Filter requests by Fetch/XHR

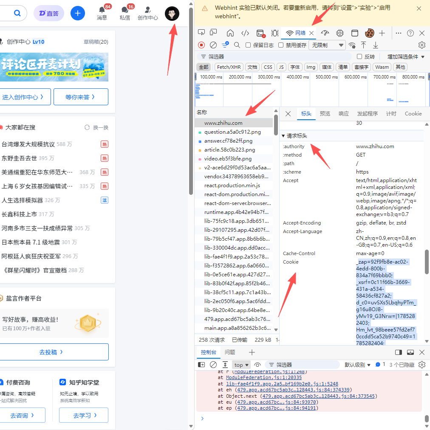pos(229,67)
